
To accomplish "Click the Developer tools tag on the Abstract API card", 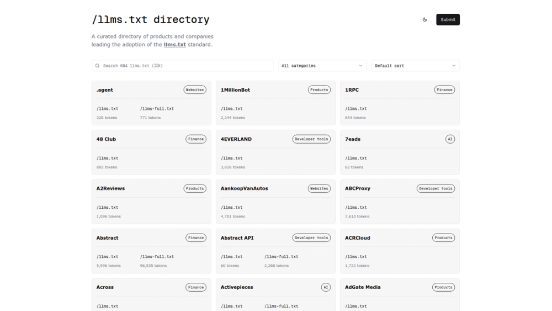I will tap(311, 238).
